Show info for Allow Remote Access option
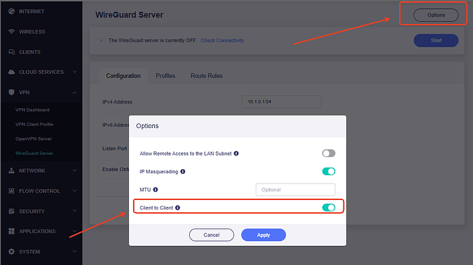Image resolution: width=473 pixels, height=265 pixels. coord(236,153)
